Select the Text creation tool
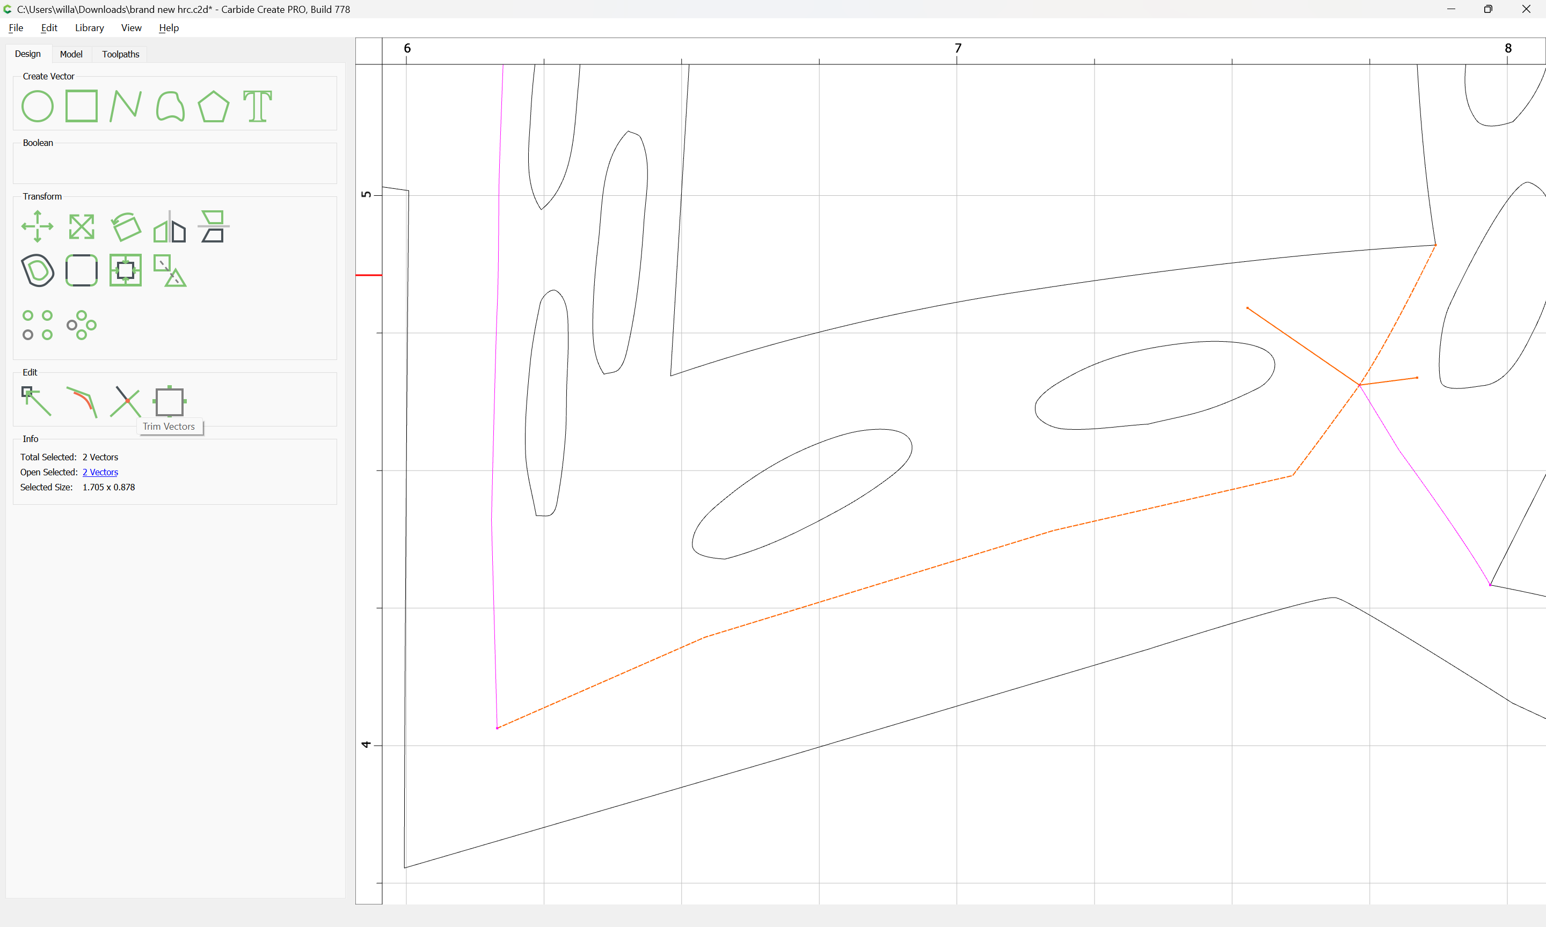1546x927 pixels. pos(258,106)
